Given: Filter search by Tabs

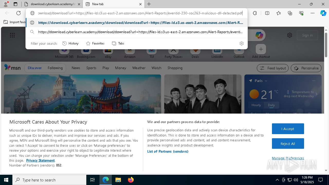Looking at the screenshot, I should 118,43.
